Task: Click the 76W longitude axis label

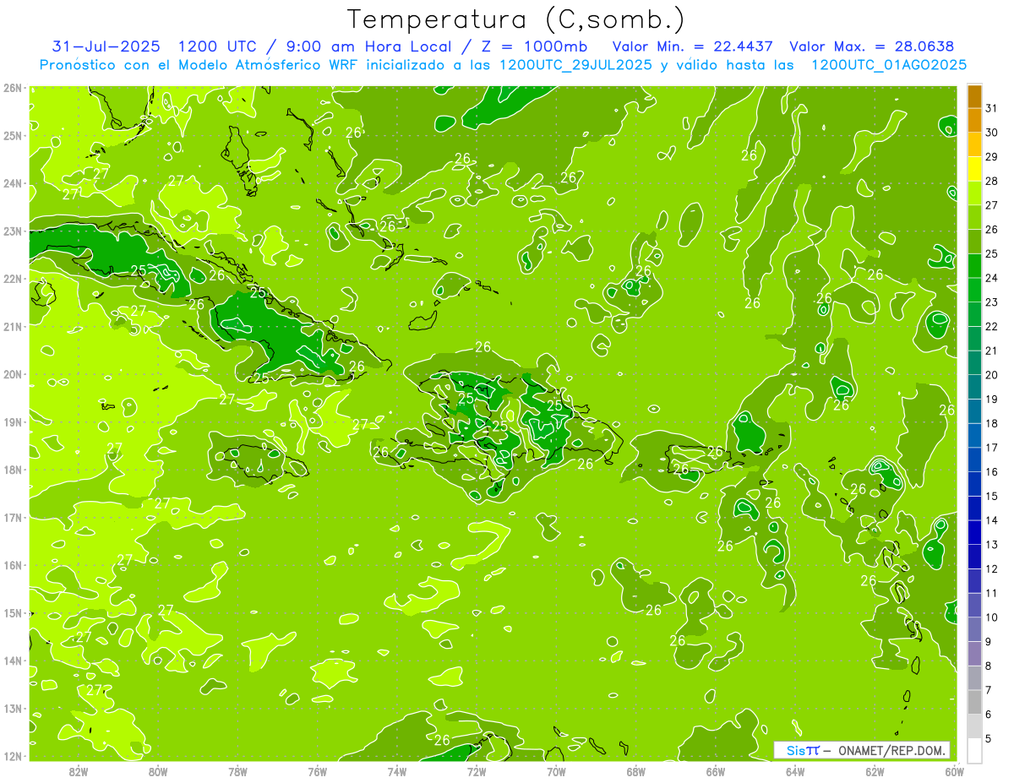Action: (x=317, y=771)
